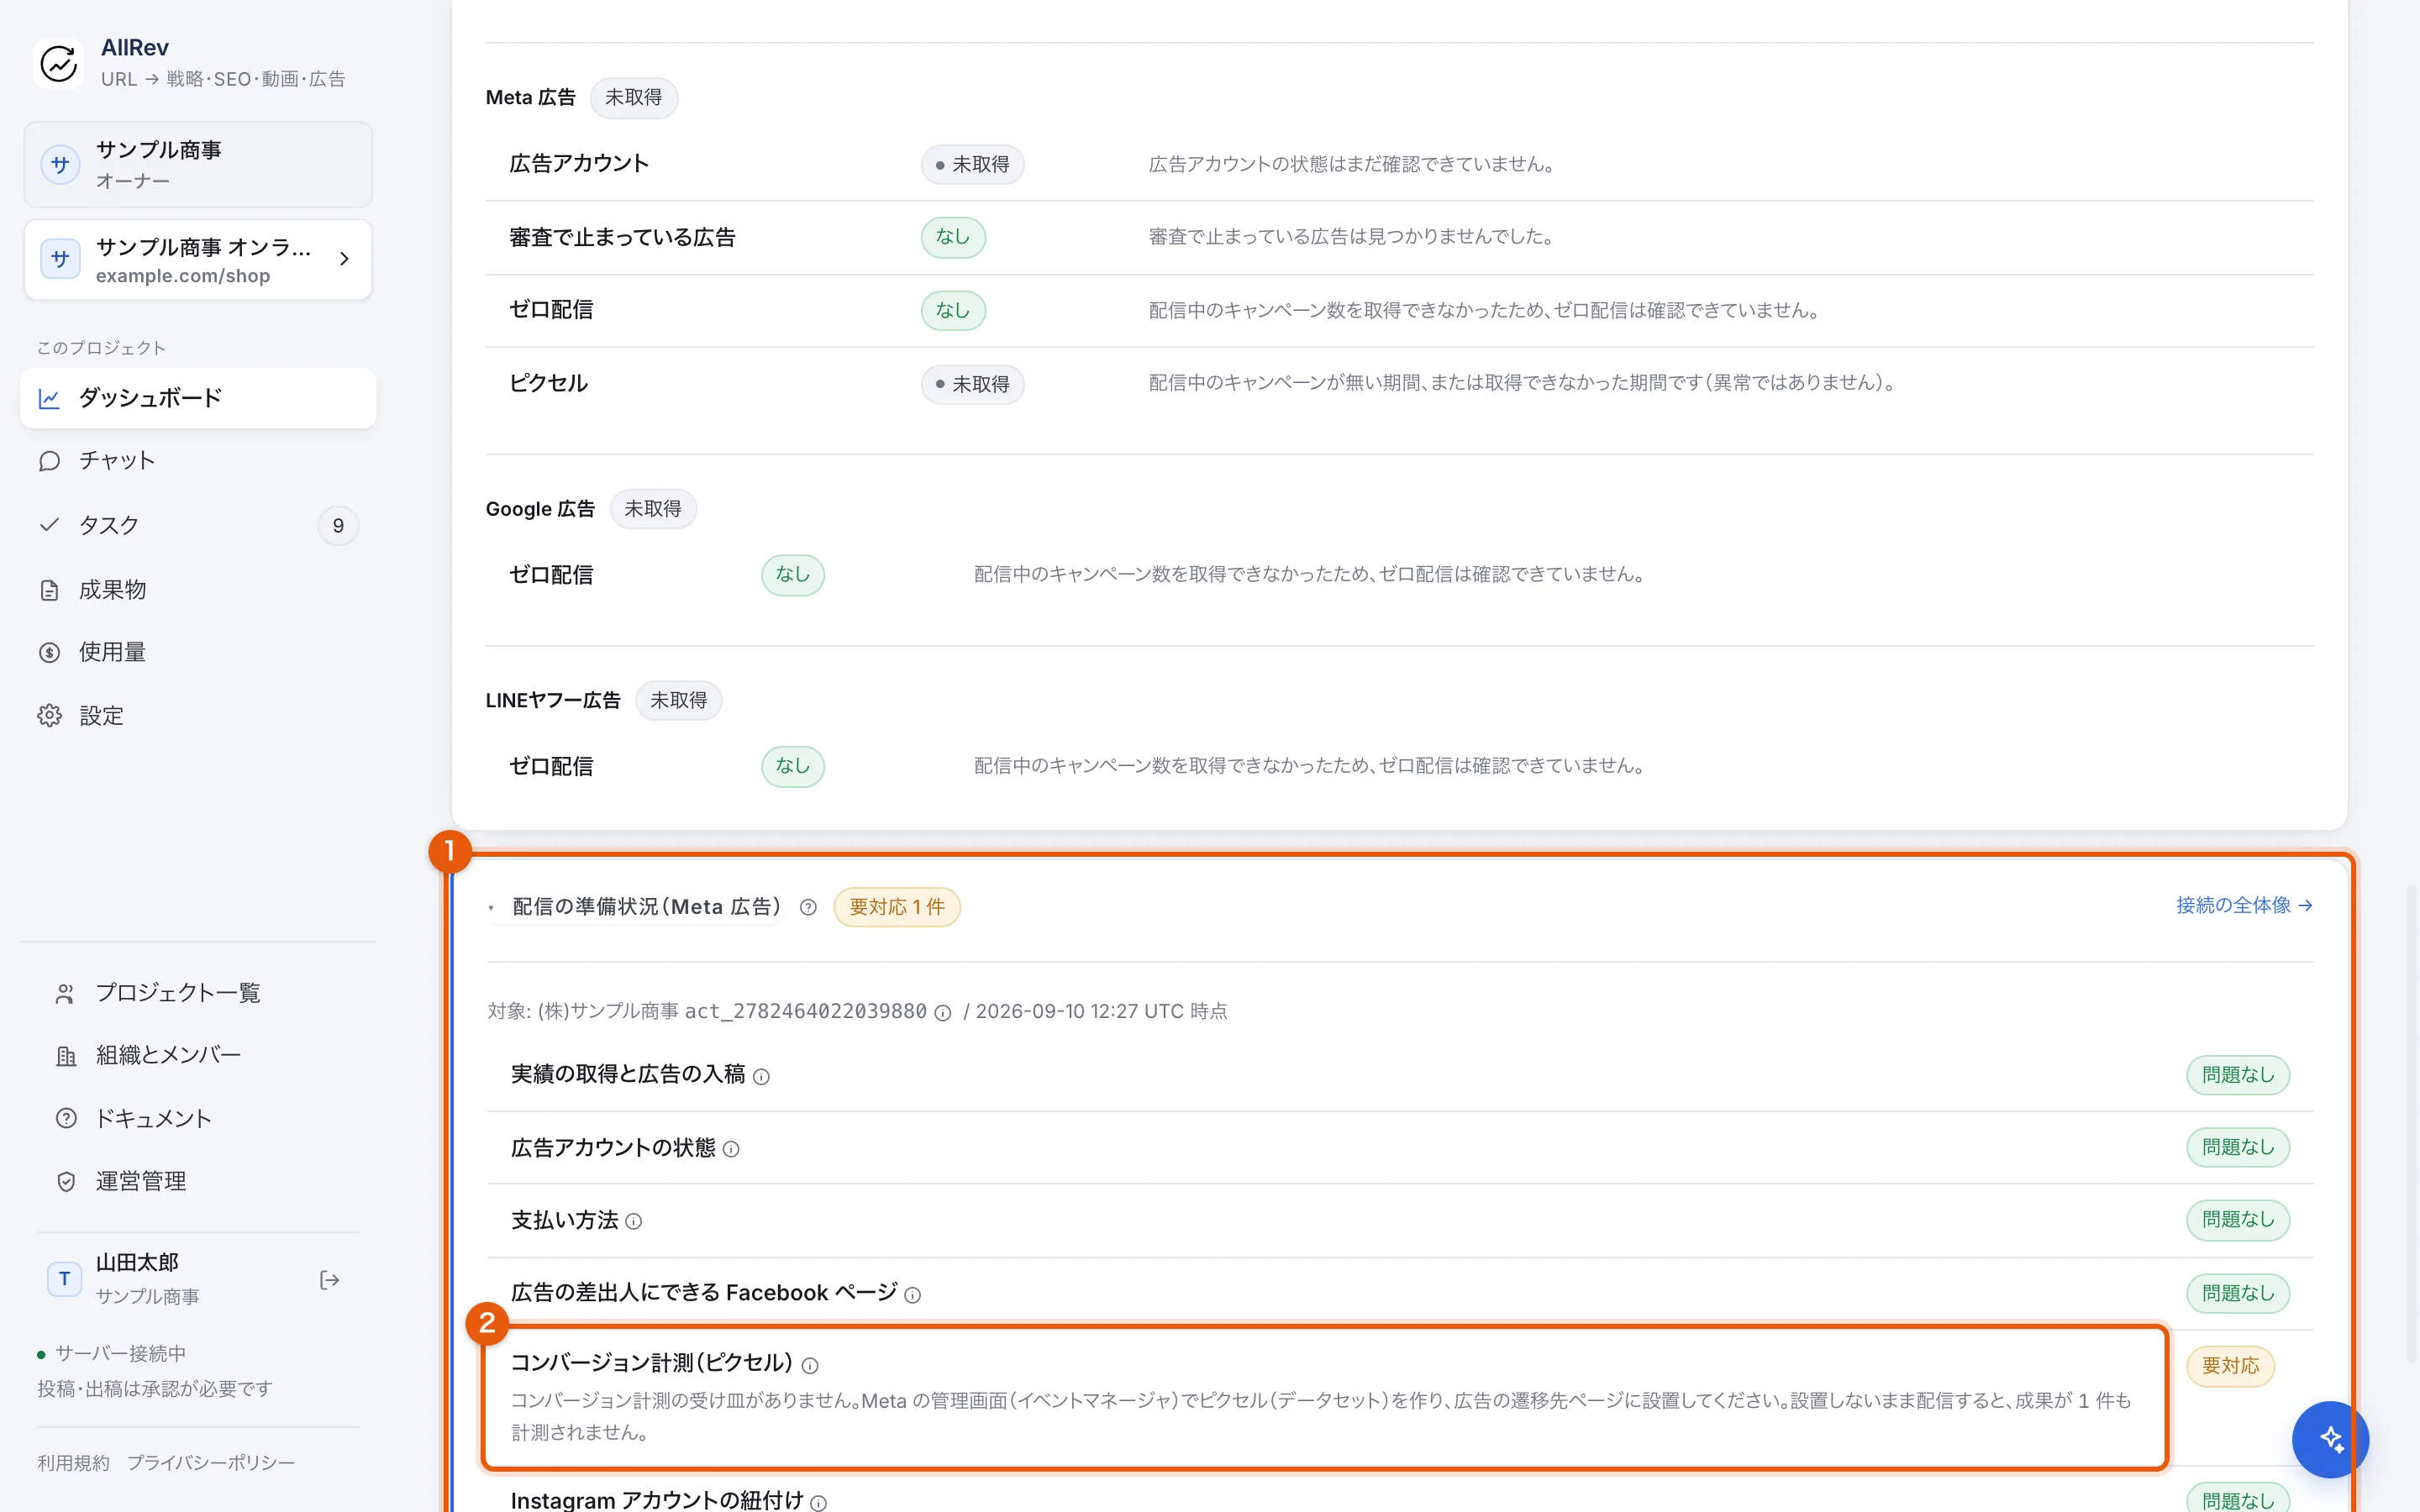2420x1512 pixels.
Task: Expand the サンプル商事 オンラ... project chevron
Action: (x=344, y=259)
